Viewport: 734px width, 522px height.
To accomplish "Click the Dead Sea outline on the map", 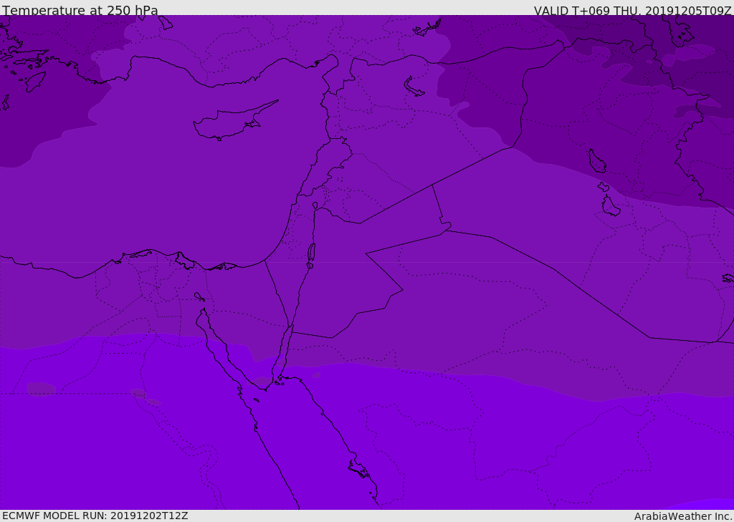I will point(311,255).
